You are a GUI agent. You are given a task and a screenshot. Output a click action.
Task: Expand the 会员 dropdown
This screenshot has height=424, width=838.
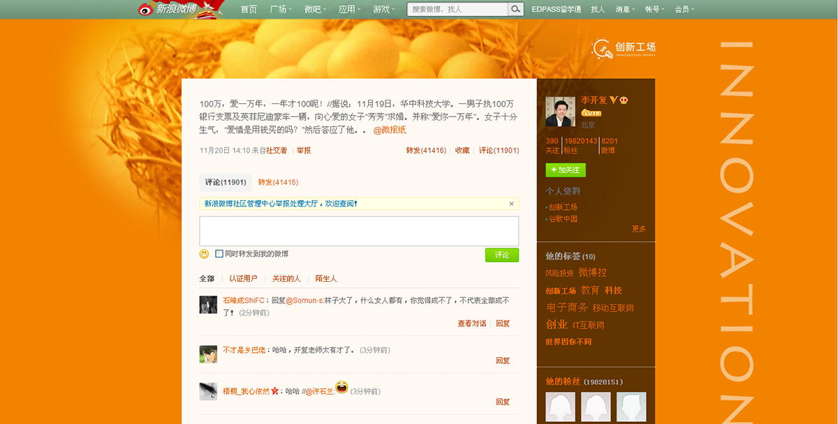pos(684,9)
